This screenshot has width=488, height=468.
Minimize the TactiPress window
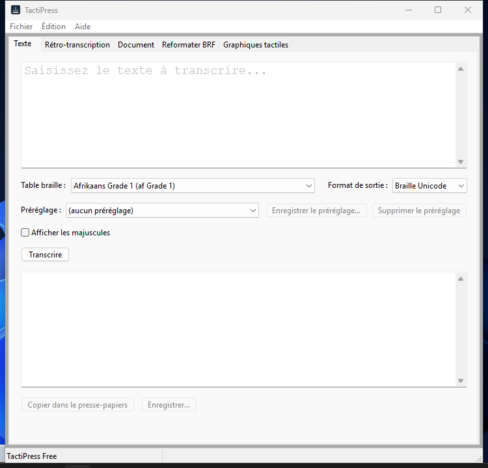pos(409,10)
